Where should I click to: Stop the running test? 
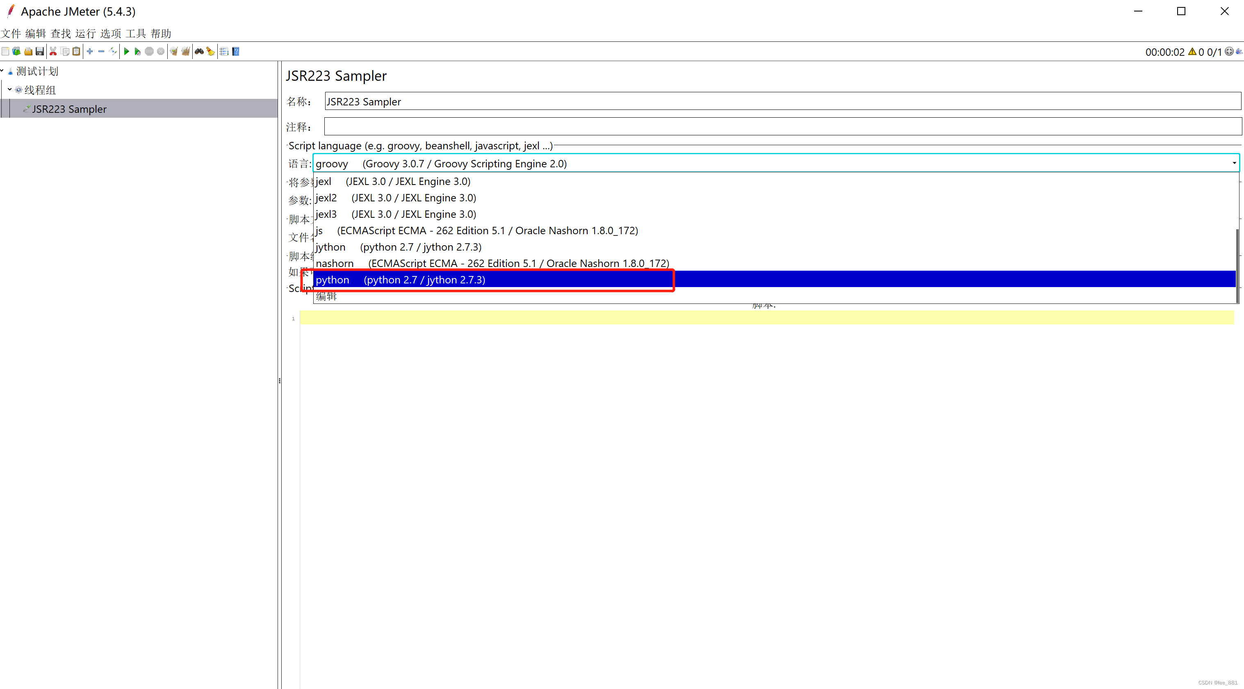[149, 51]
